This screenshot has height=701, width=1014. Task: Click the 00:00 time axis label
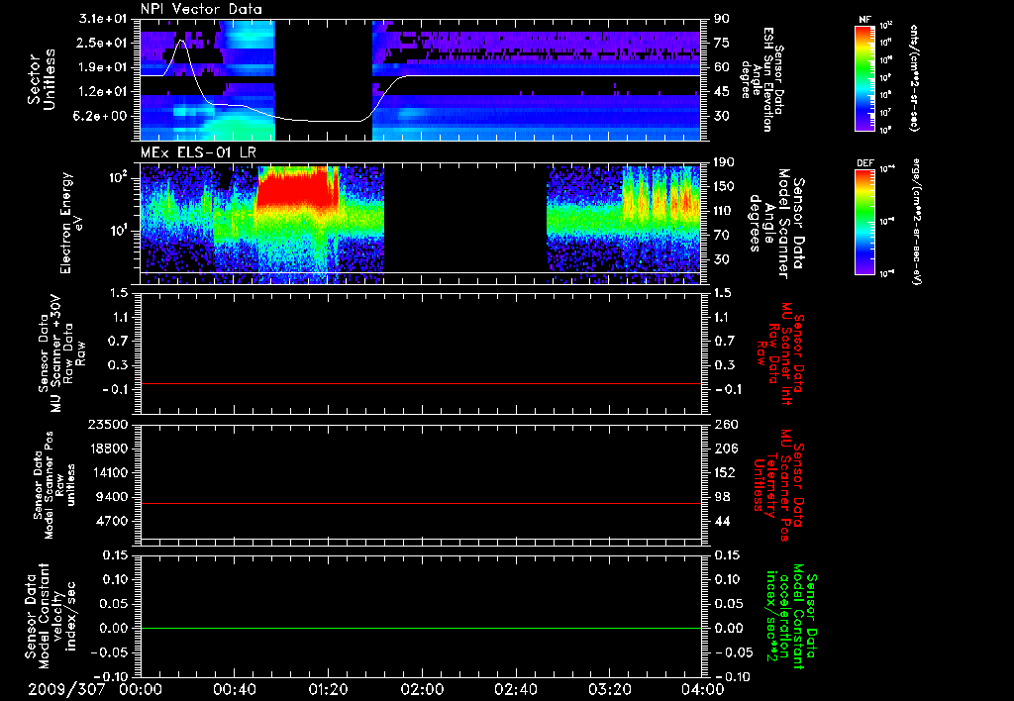pyautogui.click(x=141, y=689)
